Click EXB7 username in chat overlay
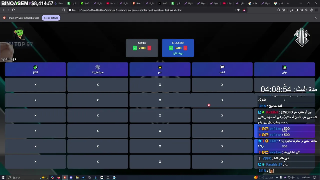320x180 pixels. pos(274,141)
